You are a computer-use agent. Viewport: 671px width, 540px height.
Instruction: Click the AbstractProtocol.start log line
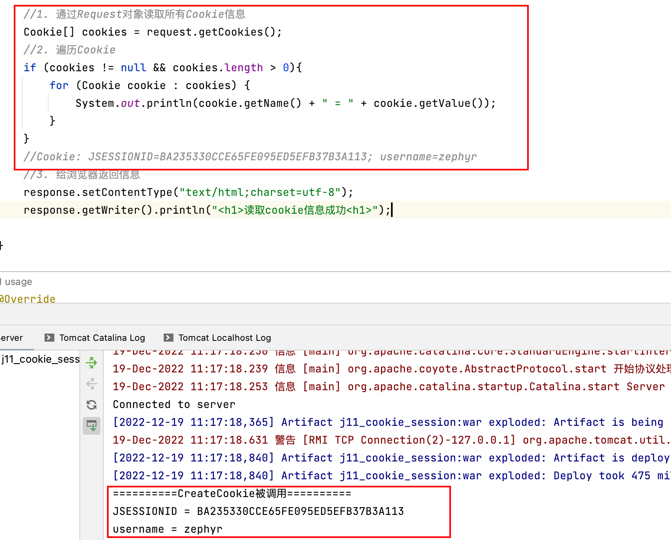click(x=391, y=369)
